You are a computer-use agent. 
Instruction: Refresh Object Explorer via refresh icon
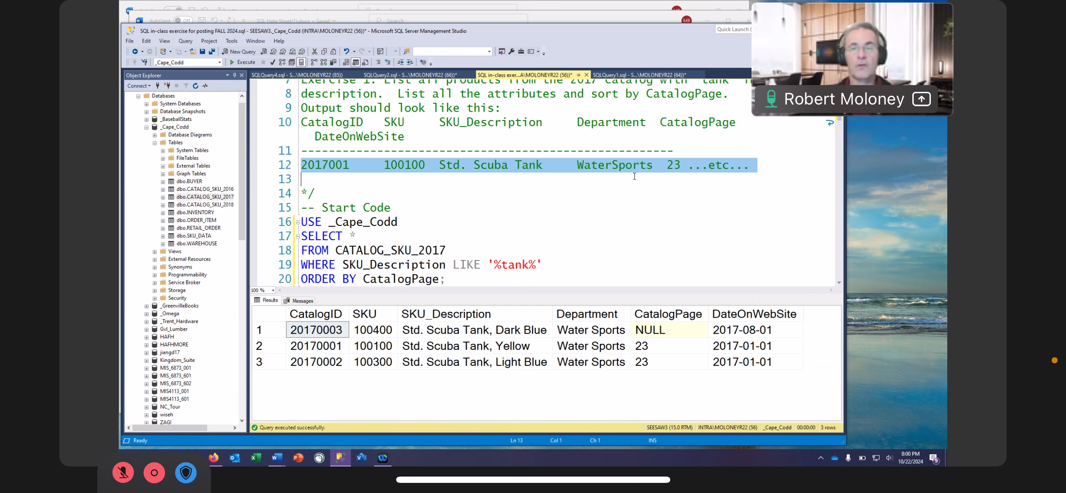coord(195,86)
